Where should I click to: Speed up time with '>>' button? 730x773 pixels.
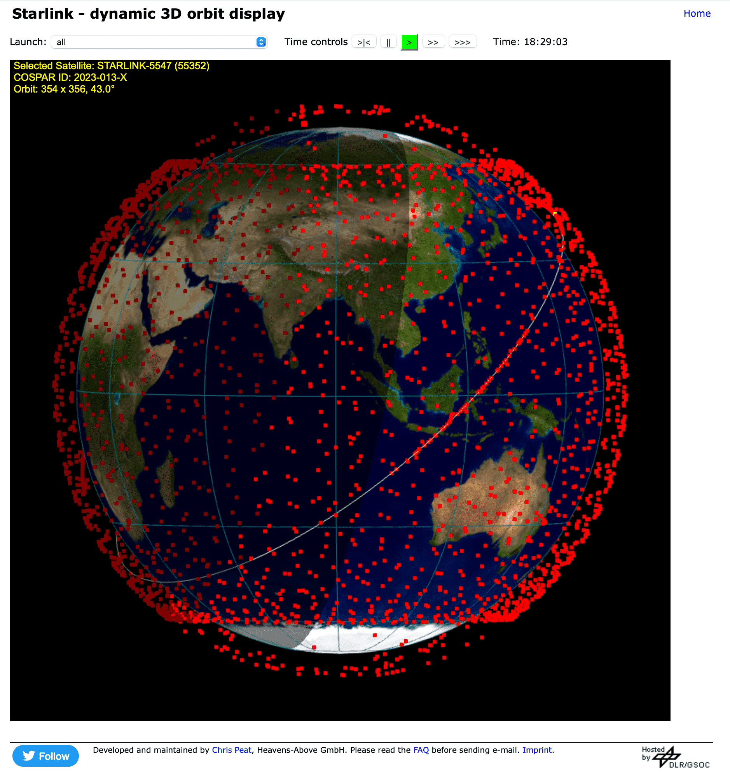(433, 42)
